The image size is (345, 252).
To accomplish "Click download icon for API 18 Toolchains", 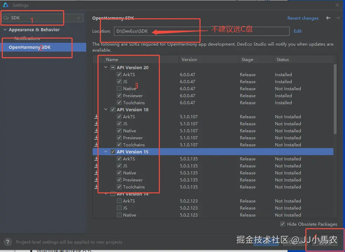I will [96, 145].
